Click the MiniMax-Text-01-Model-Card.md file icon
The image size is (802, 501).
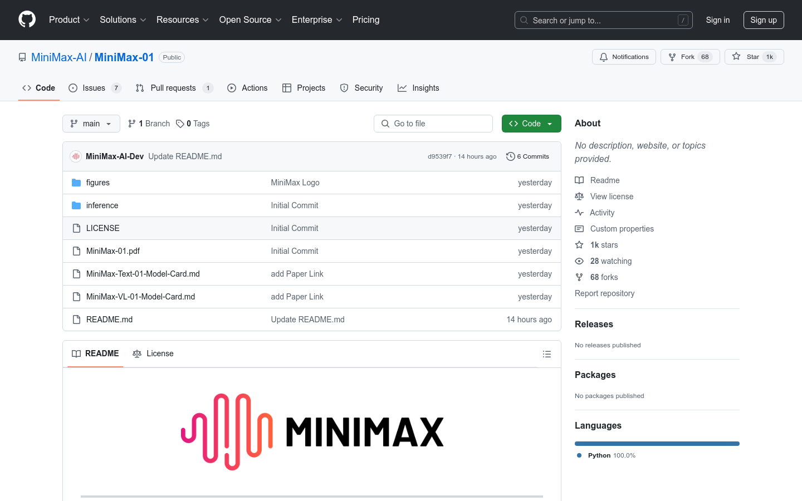(x=76, y=274)
